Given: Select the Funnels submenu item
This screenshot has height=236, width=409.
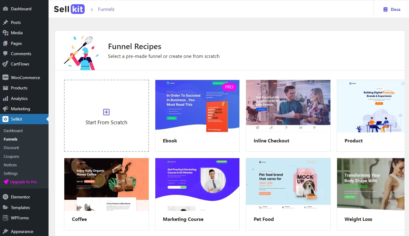Looking at the screenshot, I should pyautogui.click(x=11, y=139).
